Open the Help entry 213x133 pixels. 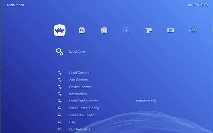(x=72, y=122)
